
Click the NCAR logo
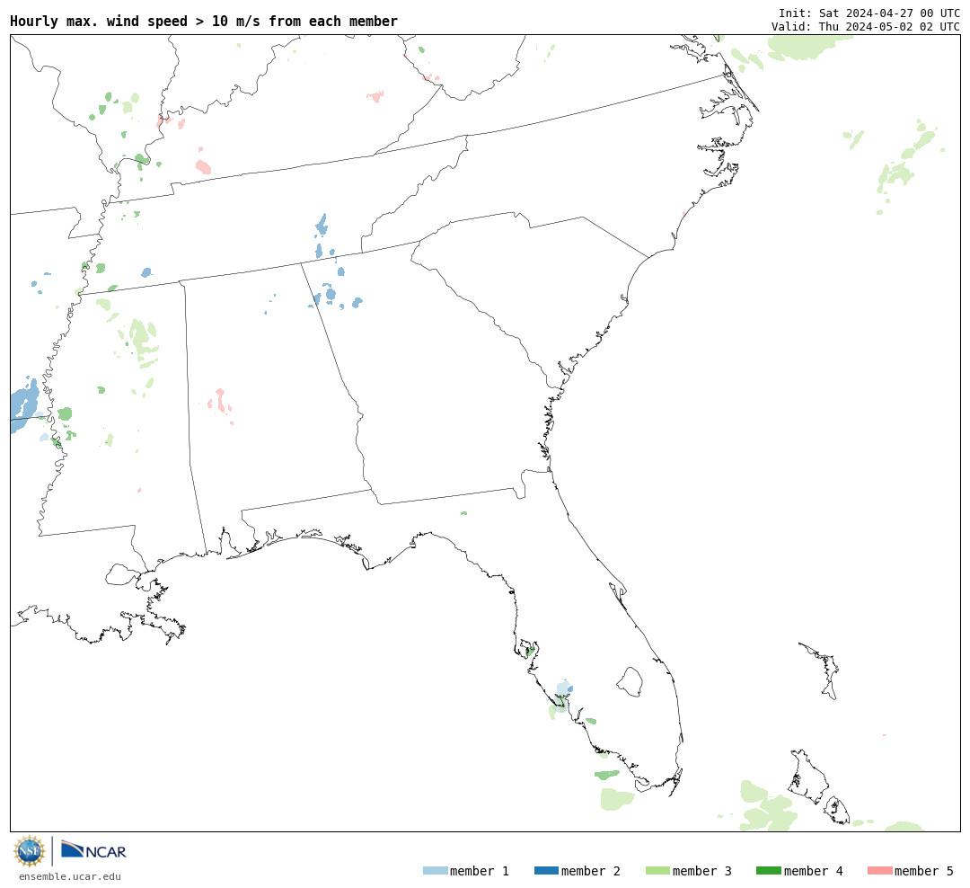(x=94, y=850)
